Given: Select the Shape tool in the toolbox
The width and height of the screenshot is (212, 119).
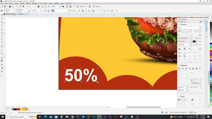Looking at the screenshot, I should (x=2, y=19).
